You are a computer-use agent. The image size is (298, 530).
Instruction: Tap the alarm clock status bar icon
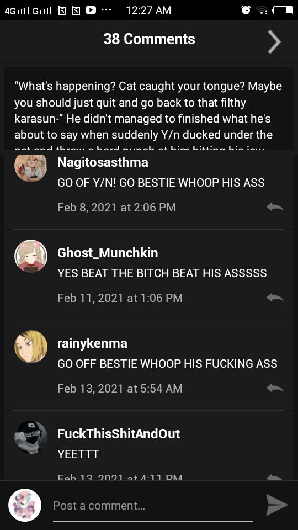(x=246, y=10)
